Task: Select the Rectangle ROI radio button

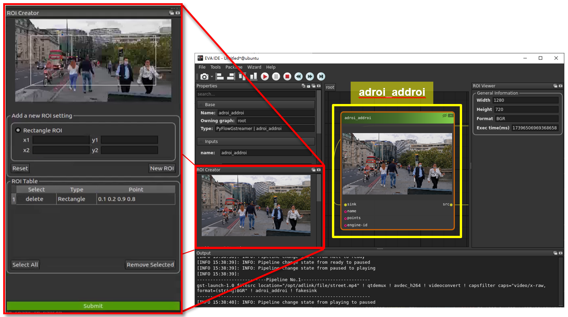Action: [x=18, y=130]
